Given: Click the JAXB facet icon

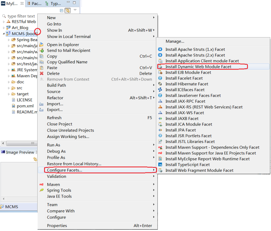Looking at the screenshot, I should click(160, 119).
